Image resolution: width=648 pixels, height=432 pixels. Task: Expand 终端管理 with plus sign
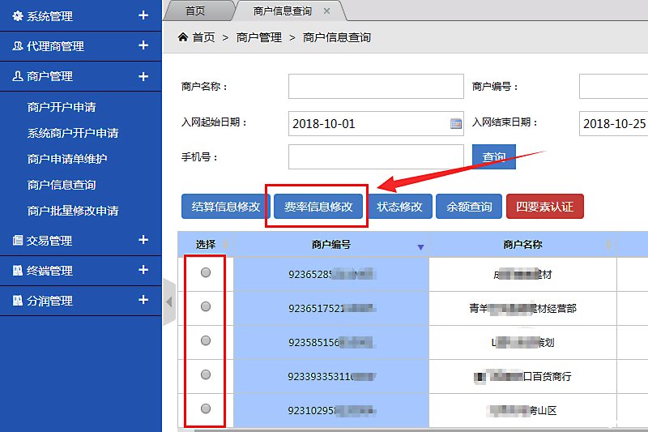tap(143, 270)
